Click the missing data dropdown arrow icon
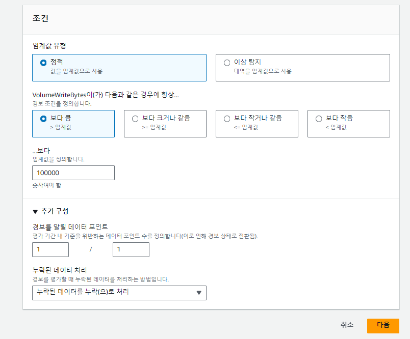Viewport: 410px width, 339px height. (199, 293)
